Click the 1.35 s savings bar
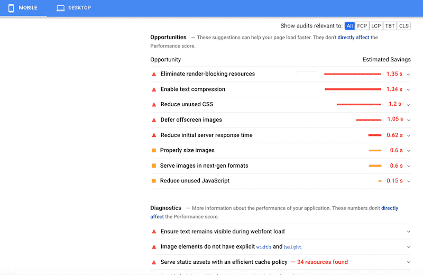 [x=352, y=74]
